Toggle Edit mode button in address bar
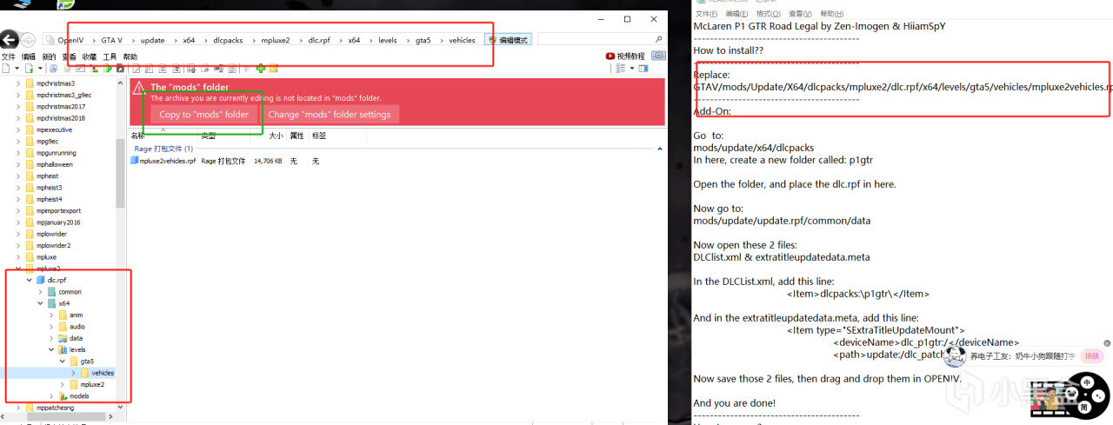This screenshot has height=425, width=1113. (x=509, y=40)
